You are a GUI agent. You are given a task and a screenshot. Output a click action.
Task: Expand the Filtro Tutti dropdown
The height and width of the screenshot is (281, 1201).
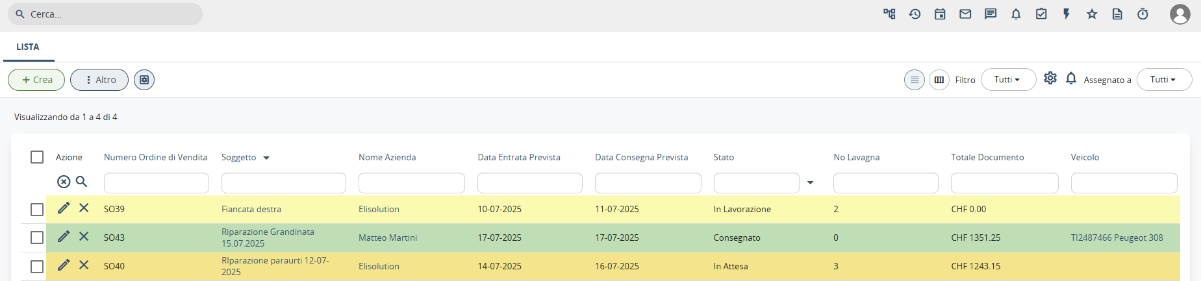[1007, 80]
